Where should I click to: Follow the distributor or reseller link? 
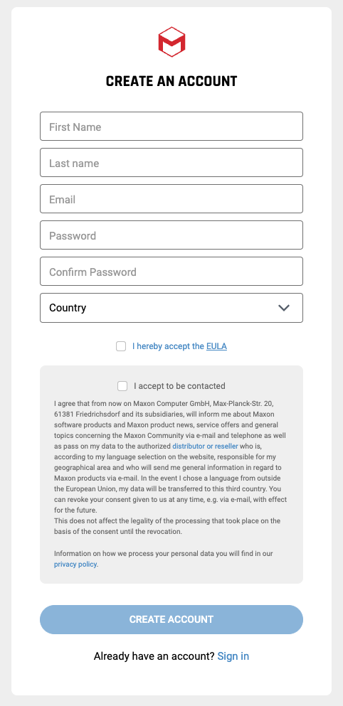205,446
